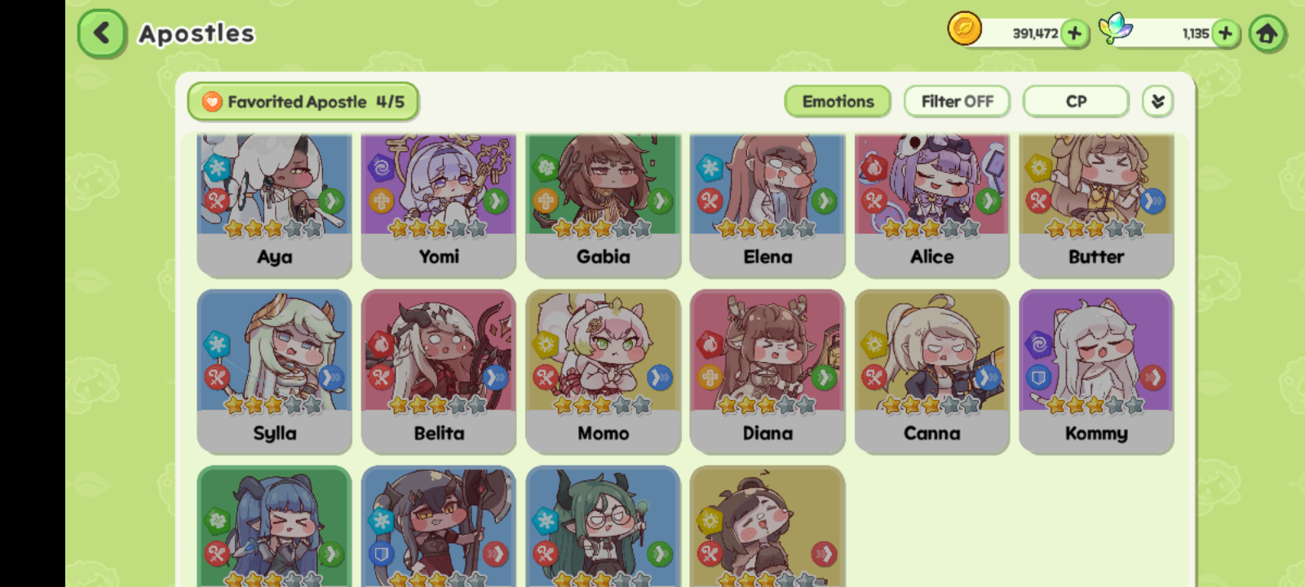Viewport: 1305px width, 587px height.
Task: Select the Momo apostle card
Action: pos(604,372)
